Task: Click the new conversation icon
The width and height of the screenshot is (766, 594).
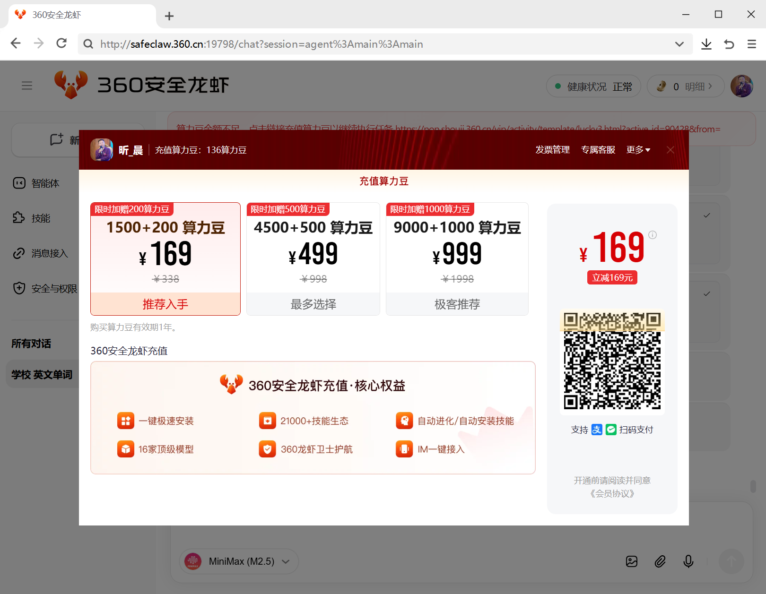Action: [57, 139]
